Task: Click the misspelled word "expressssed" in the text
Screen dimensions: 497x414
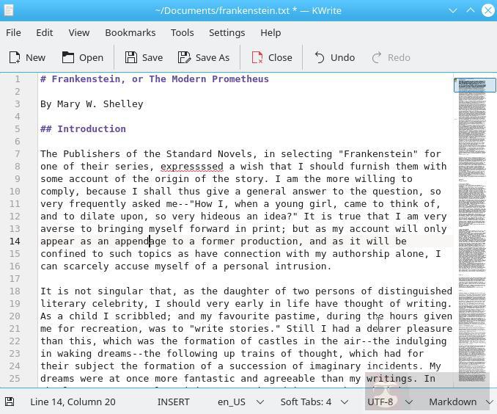Action: coord(192,167)
